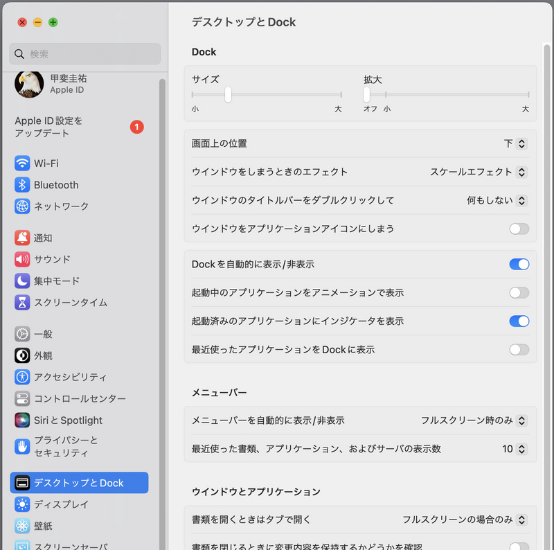Click the eagle profile picture

(29, 84)
